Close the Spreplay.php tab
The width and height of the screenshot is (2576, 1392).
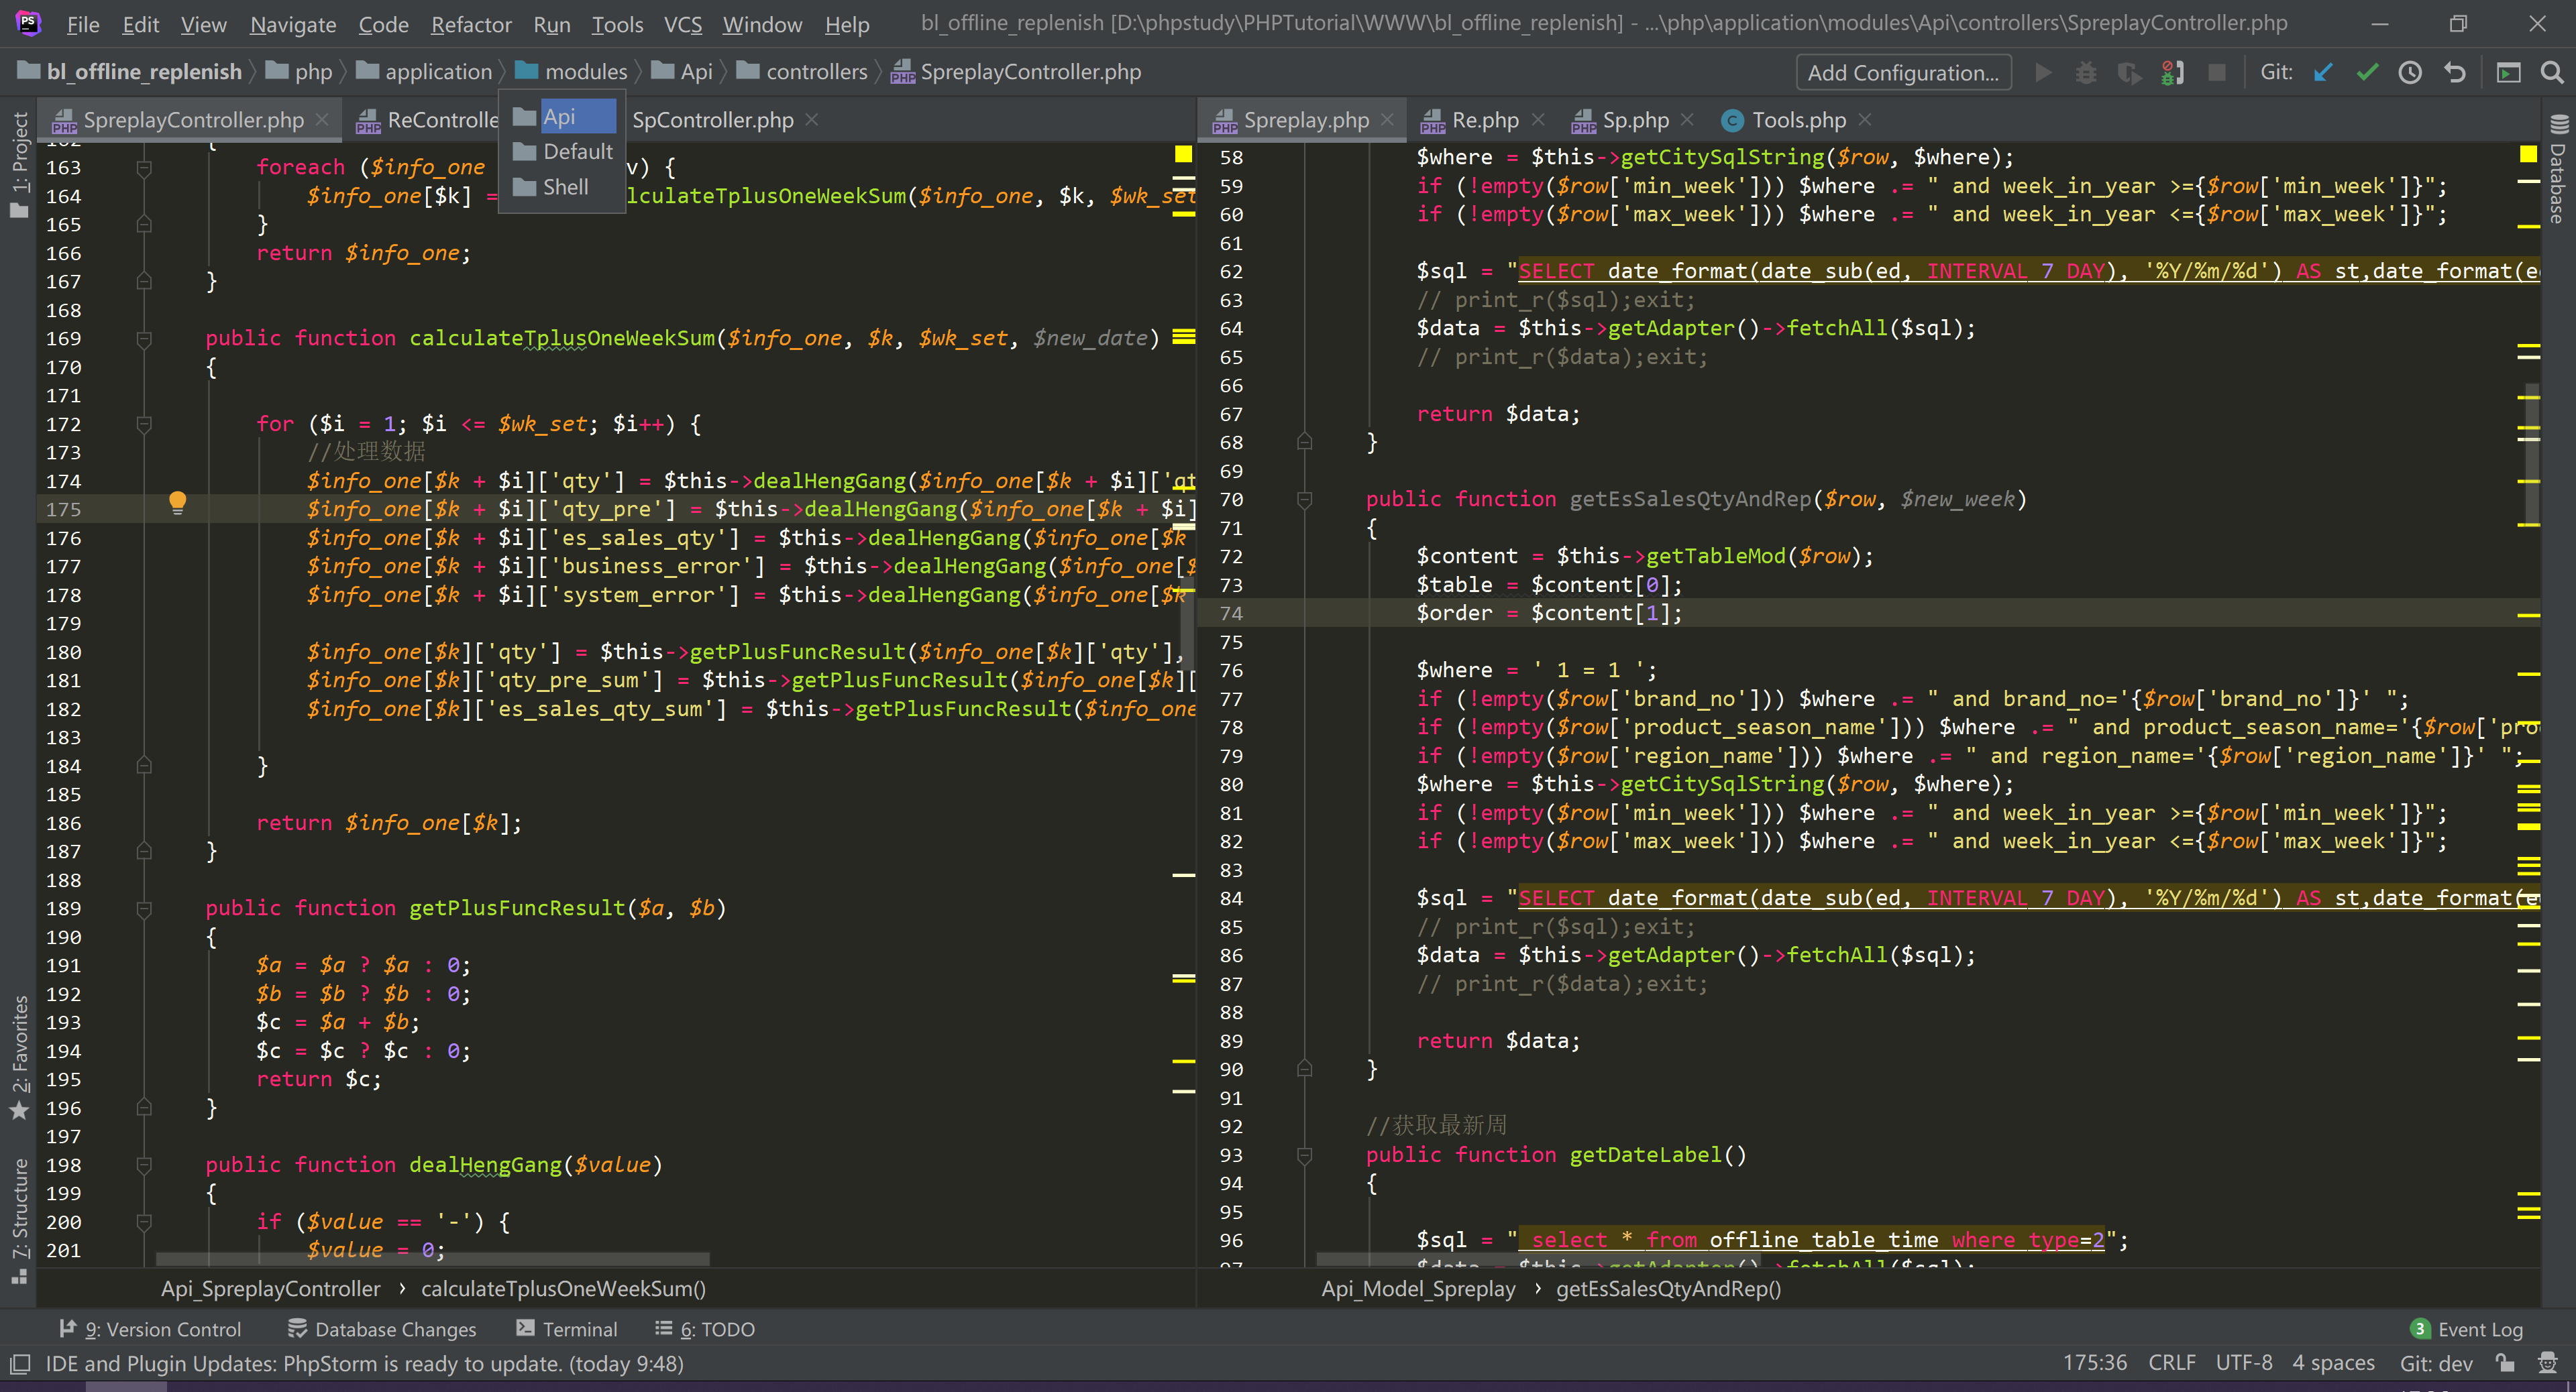(x=1387, y=120)
